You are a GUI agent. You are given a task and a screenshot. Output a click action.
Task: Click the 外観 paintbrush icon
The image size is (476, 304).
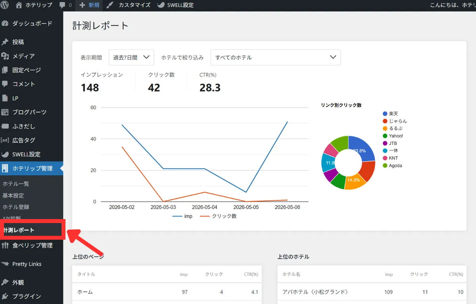click(x=5, y=283)
